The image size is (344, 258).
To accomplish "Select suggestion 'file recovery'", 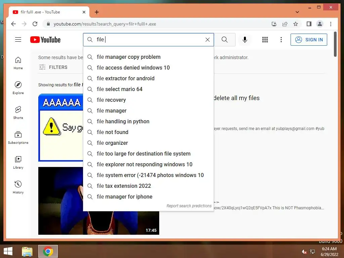I will pyautogui.click(x=148, y=100).
